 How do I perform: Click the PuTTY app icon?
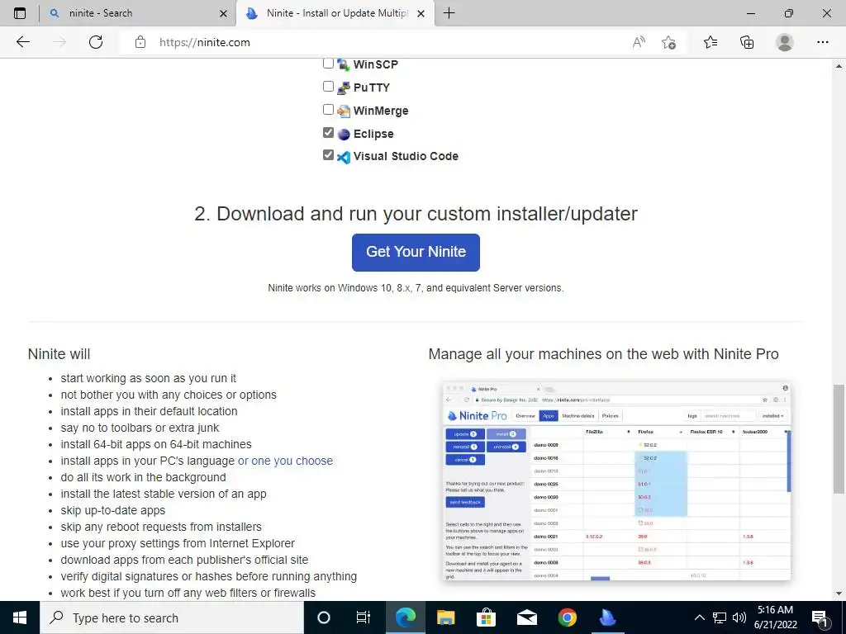coord(343,88)
